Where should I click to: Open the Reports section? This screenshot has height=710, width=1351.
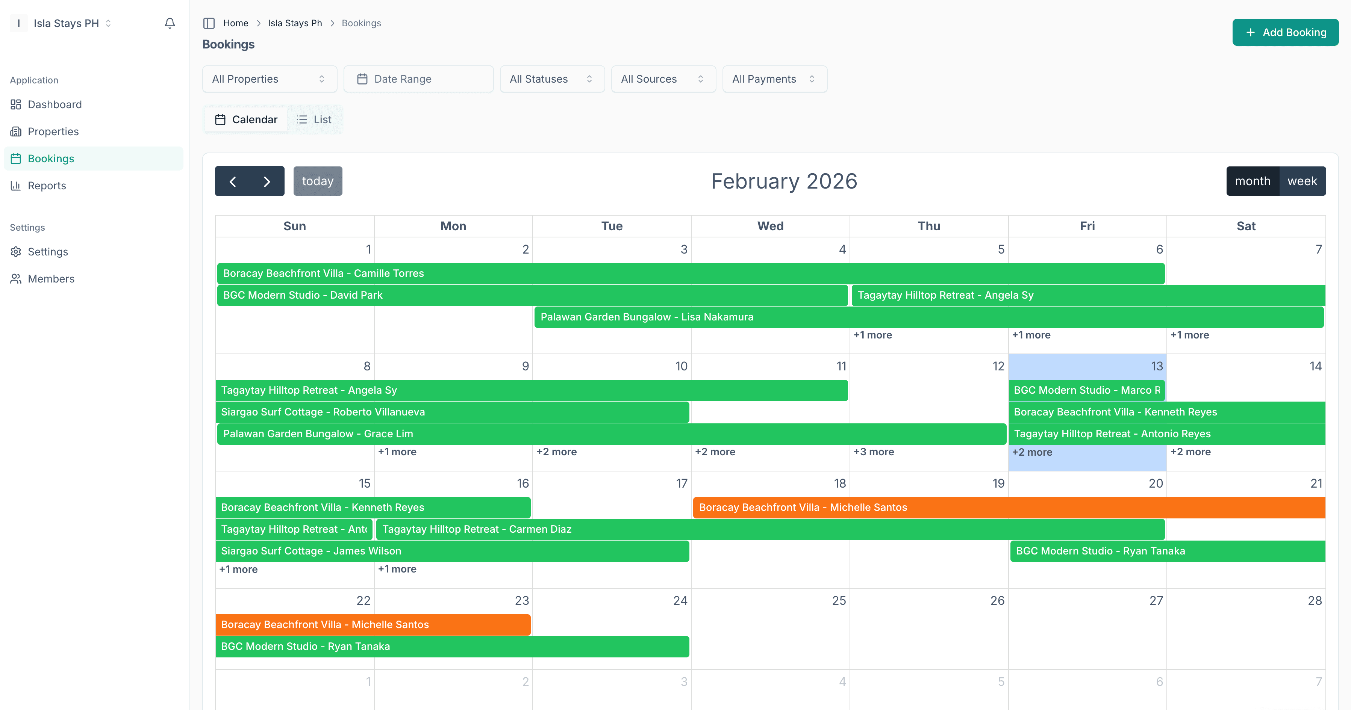[x=47, y=185]
